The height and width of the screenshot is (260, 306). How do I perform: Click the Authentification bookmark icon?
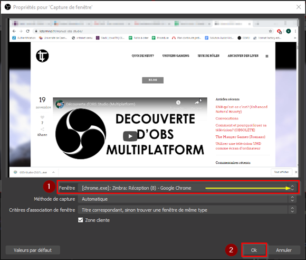(14, 38)
